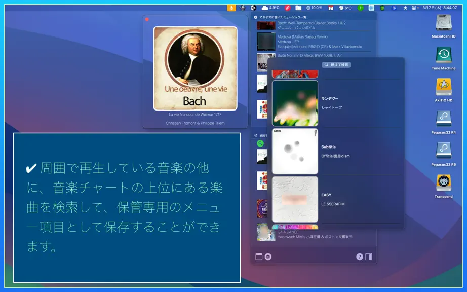
Task: Click La vie à la cour de Weimar 1717 title
Action: pos(195,114)
